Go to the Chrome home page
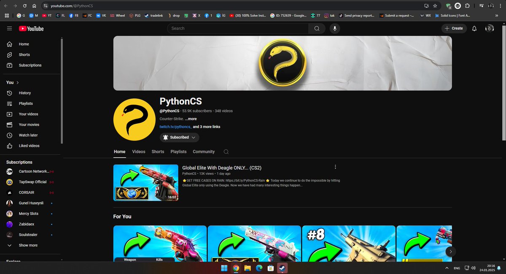 click(x=34, y=6)
